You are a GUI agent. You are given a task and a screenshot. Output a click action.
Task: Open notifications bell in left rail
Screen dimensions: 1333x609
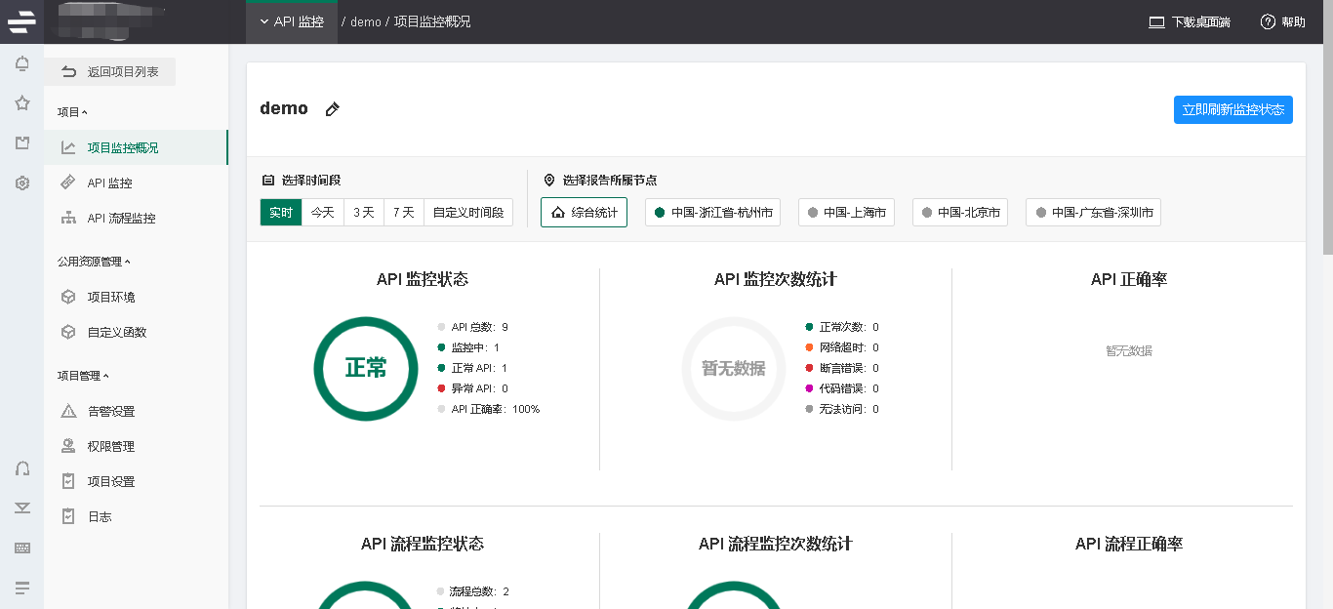tap(22, 64)
